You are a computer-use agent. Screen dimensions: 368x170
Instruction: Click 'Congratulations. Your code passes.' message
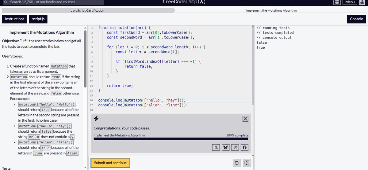[x=122, y=128]
